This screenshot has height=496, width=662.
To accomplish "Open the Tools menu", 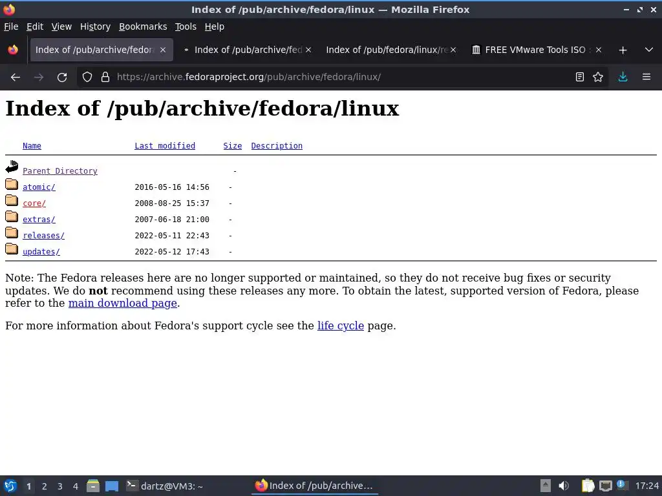I will coord(186,26).
